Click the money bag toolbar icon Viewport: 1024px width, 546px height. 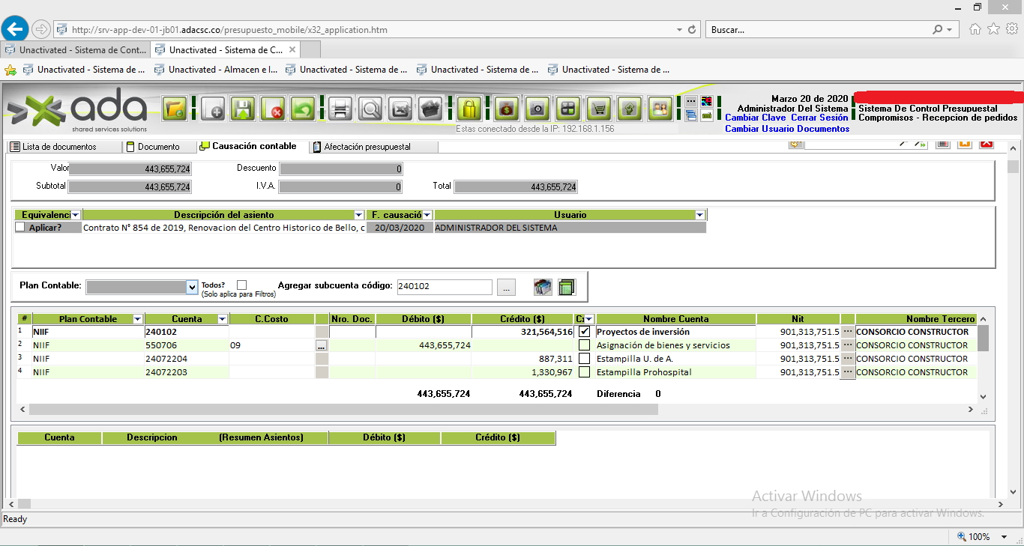click(x=507, y=109)
